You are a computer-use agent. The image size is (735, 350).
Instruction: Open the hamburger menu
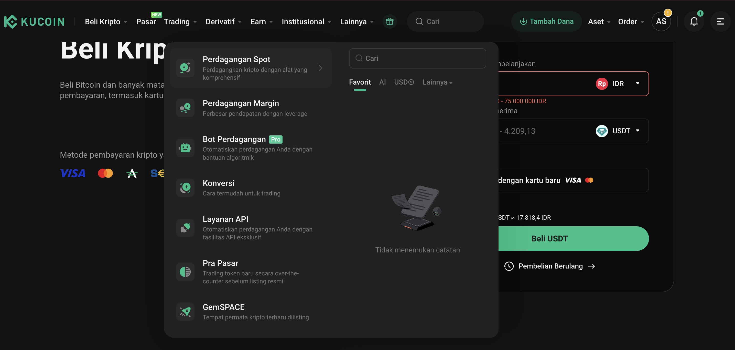pyautogui.click(x=721, y=21)
